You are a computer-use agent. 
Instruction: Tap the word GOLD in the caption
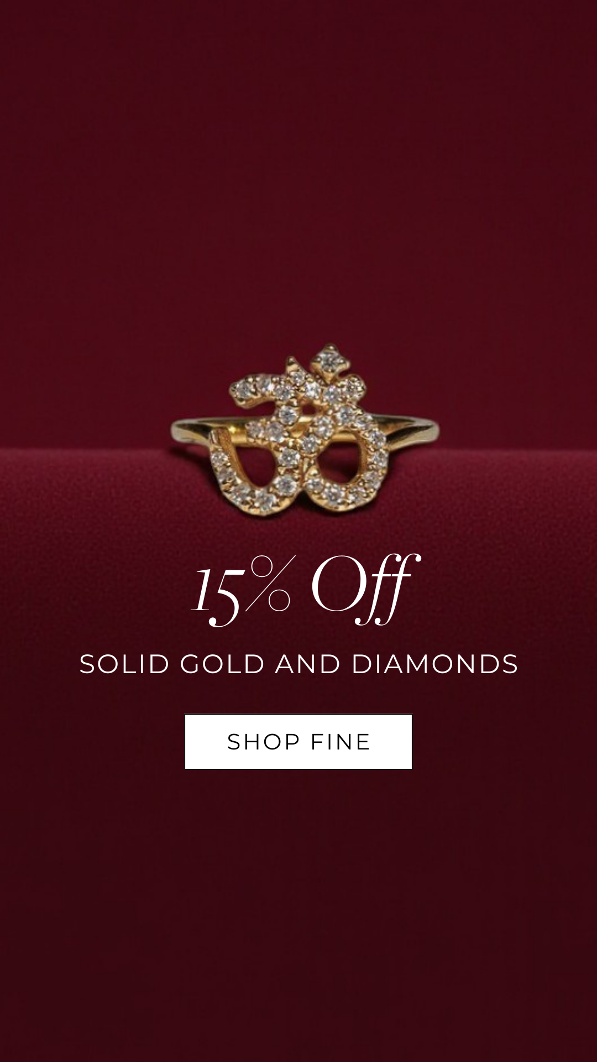click(x=222, y=664)
